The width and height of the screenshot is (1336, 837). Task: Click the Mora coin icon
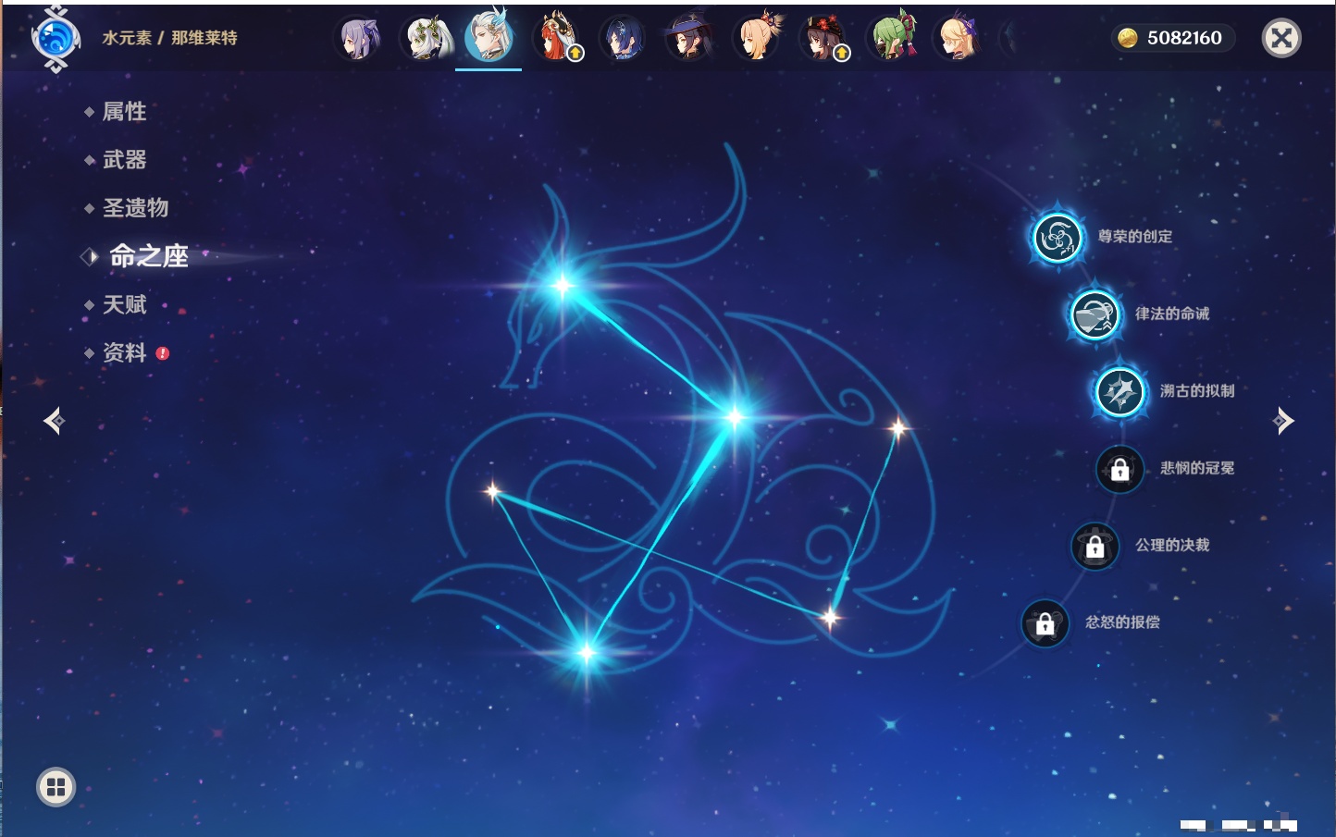click(x=1127, y=38)
